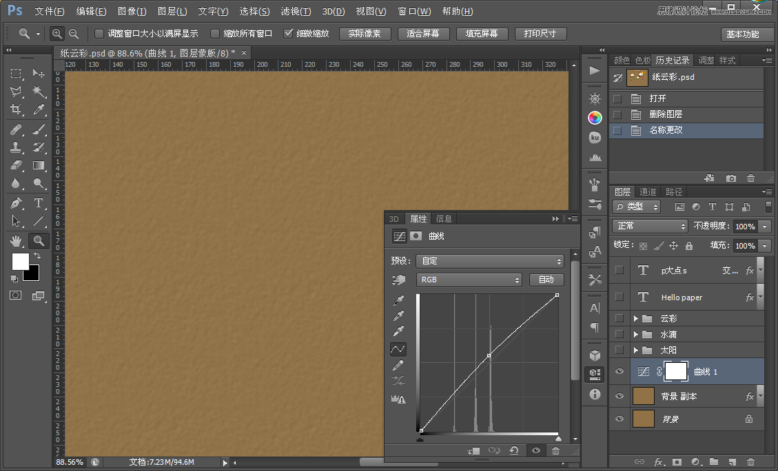Open the fill percentage dropdown arrow
The image size is (778, 471).
[765, 245]
